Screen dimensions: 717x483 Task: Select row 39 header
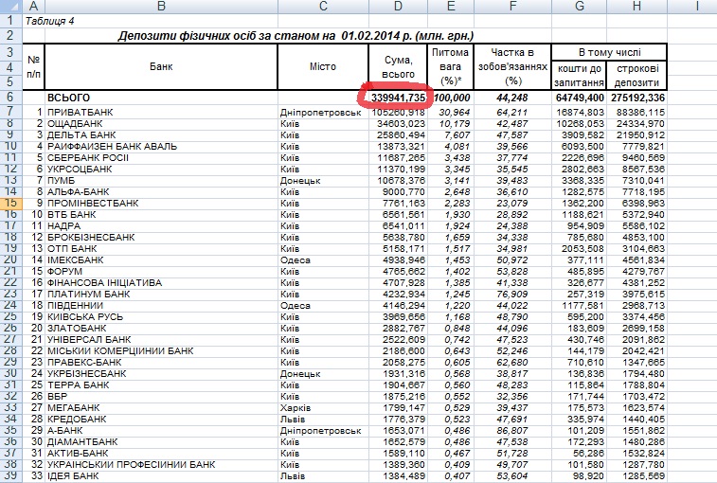tap(11, 475)
